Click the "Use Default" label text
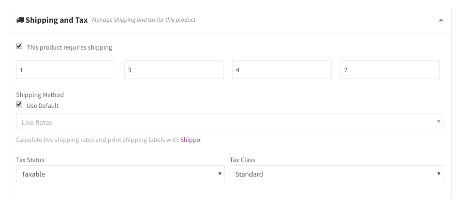 point(43,106)
